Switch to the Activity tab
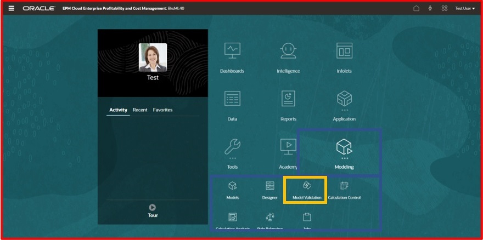The height and width of the screenshot is (240, 483). (119, 110)
